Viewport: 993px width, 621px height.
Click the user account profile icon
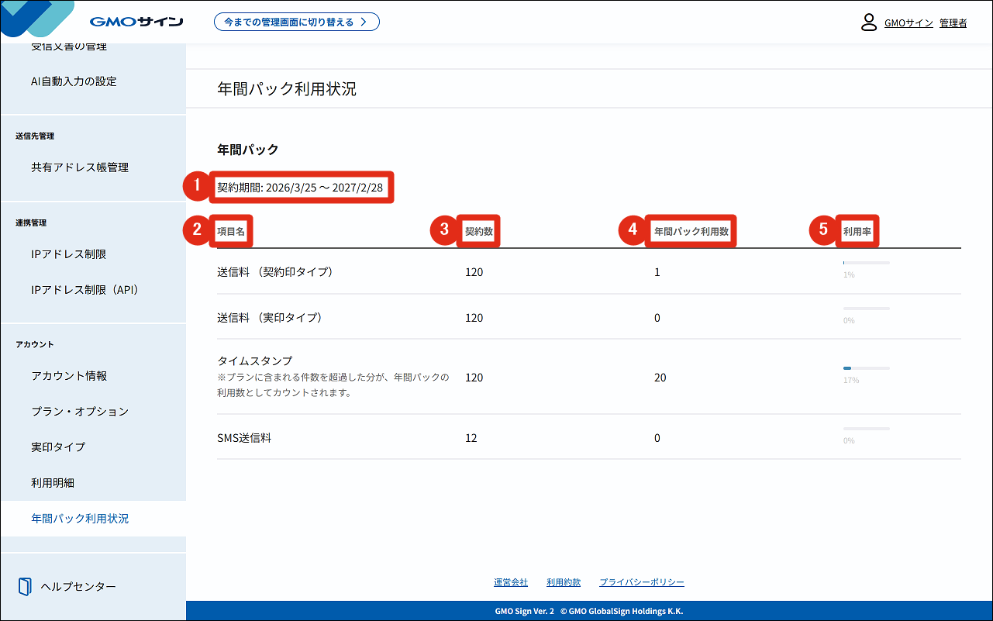click(869, 22)
